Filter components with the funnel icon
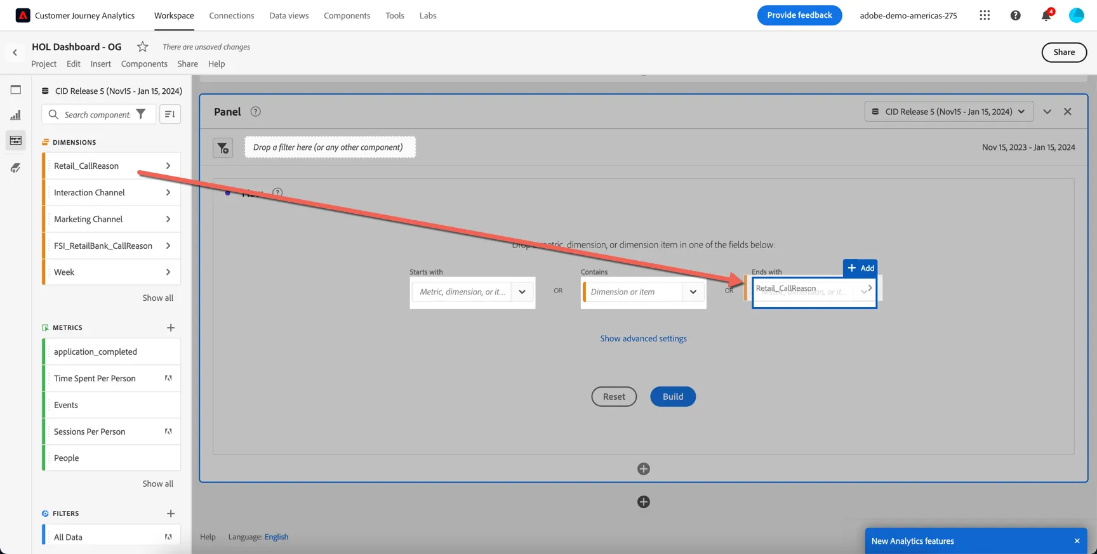The image size is (1097, 554). (141, 114)
